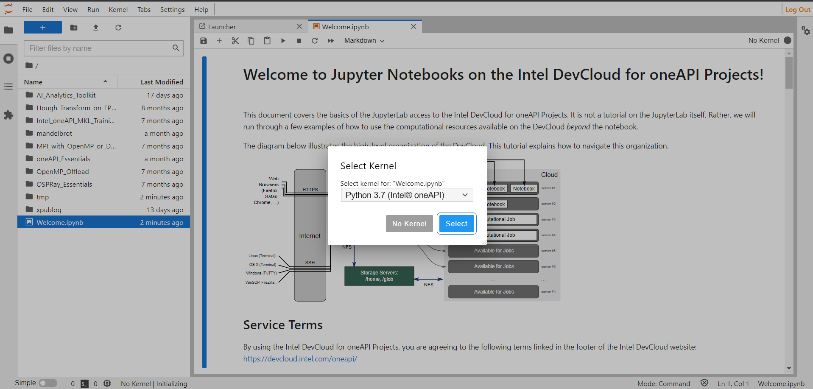
Task: Open the Kernel menu
Action: pyautogui.click(x=118, y=9)
